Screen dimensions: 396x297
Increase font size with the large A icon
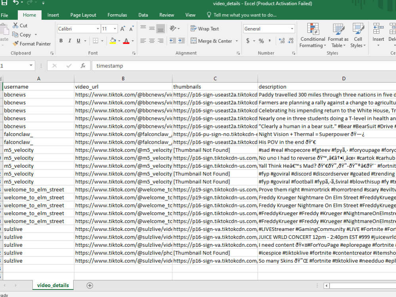point(122,29)
